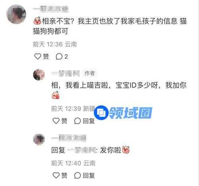
Task: Like the 12:40 reply from Yunnan
Action: [x=56, y=175]
